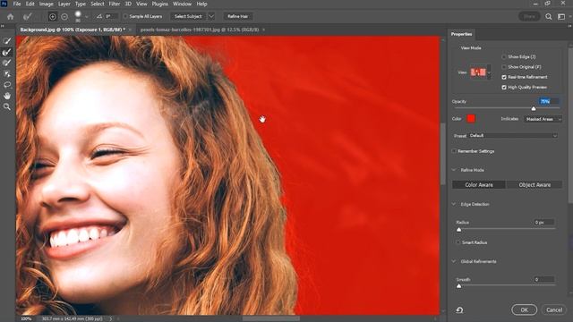Collapse the Refine Mode section
This screenshot has width=573, height=322.
pyautogui.click(x=454, y=170)
